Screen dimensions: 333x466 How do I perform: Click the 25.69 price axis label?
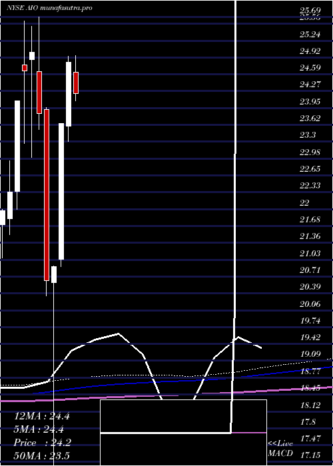(310, 11)
